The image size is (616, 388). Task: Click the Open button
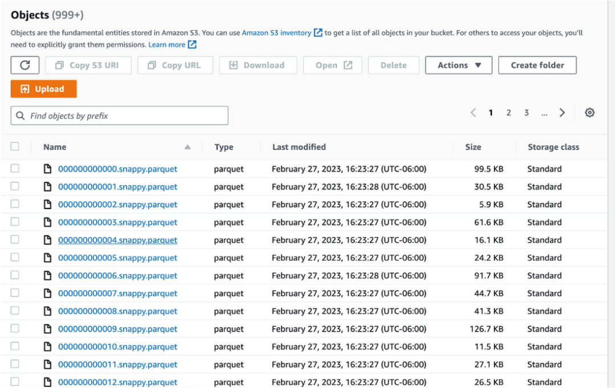tap(333, 65)
